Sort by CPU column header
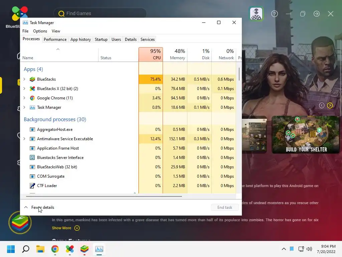The image size is (342, 257). coord(151,55)
